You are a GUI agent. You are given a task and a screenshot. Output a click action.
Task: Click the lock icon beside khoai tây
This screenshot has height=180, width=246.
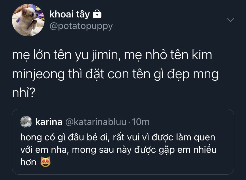(97, 14)
